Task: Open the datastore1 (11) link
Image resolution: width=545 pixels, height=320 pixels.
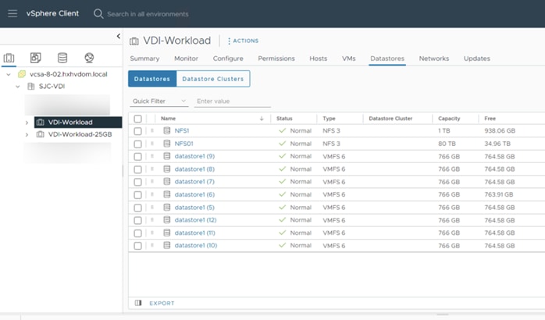Action: click(x=194, y=233)
